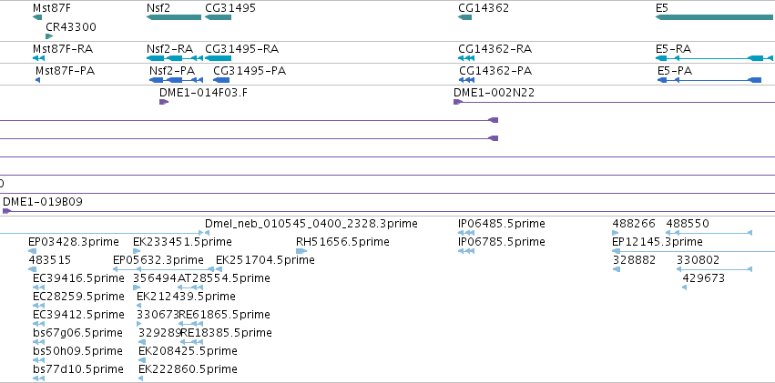Click the Nsf2 gene bar glyph

click(174, 17)
